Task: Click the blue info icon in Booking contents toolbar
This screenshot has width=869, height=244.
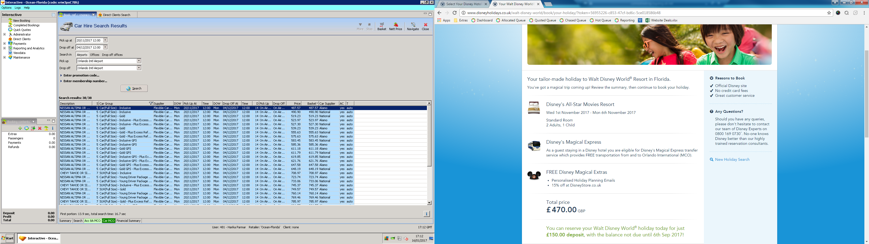Action: [x=53, y=129]
